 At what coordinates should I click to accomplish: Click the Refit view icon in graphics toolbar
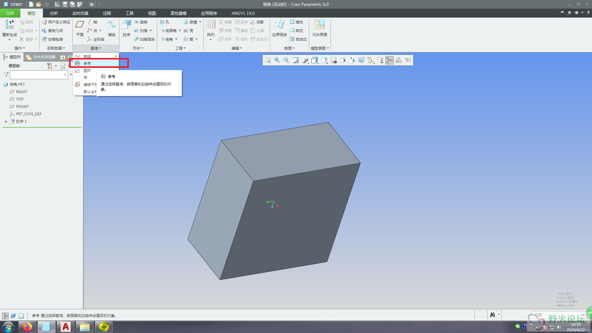pyautogui.click(x=268, y=60)
